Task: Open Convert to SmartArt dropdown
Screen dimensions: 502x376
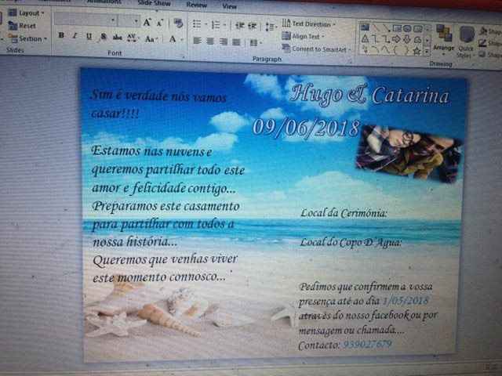Action: click(317, 49)
